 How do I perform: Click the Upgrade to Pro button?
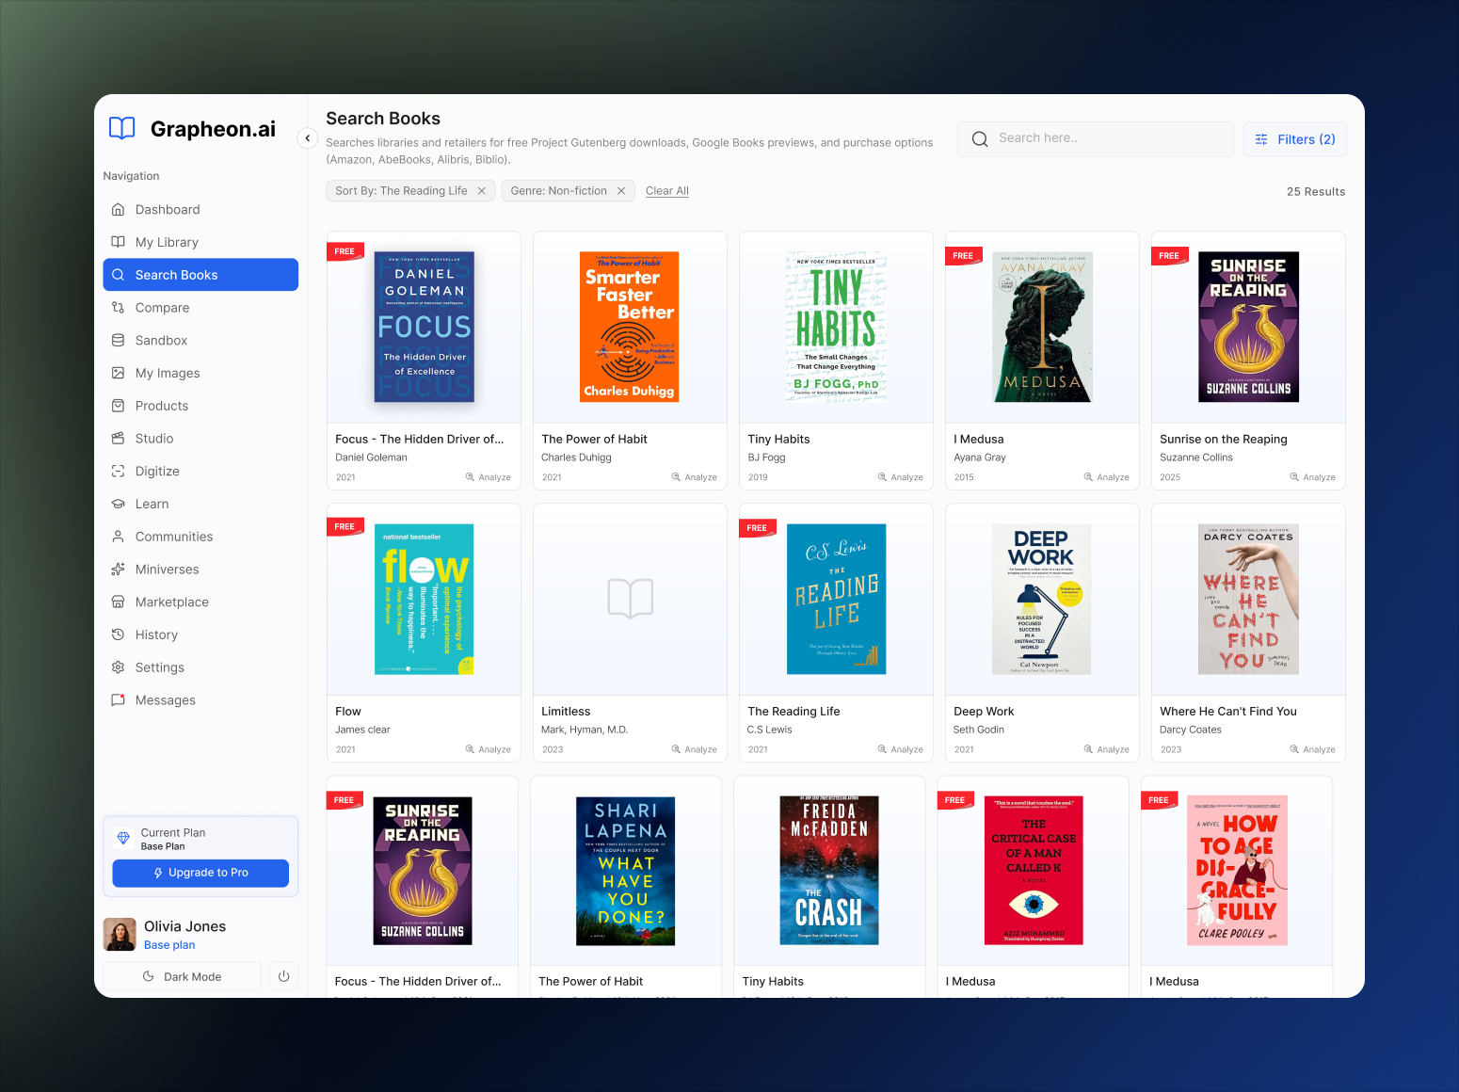(x=200, y=873)
